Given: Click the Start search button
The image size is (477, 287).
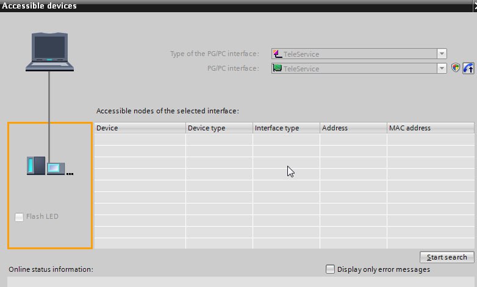Looking at the screenshot, I should click(447, 257).
